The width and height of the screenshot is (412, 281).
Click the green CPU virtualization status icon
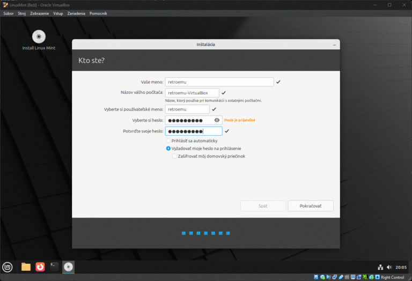[x=365, y=277]
